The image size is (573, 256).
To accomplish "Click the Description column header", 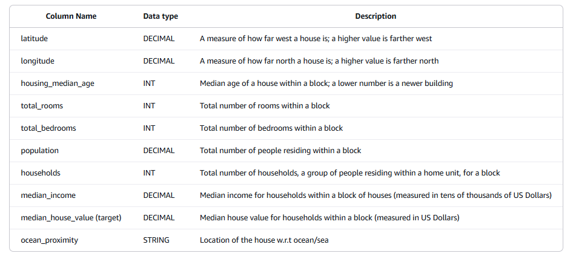I will tap(376, 16).
